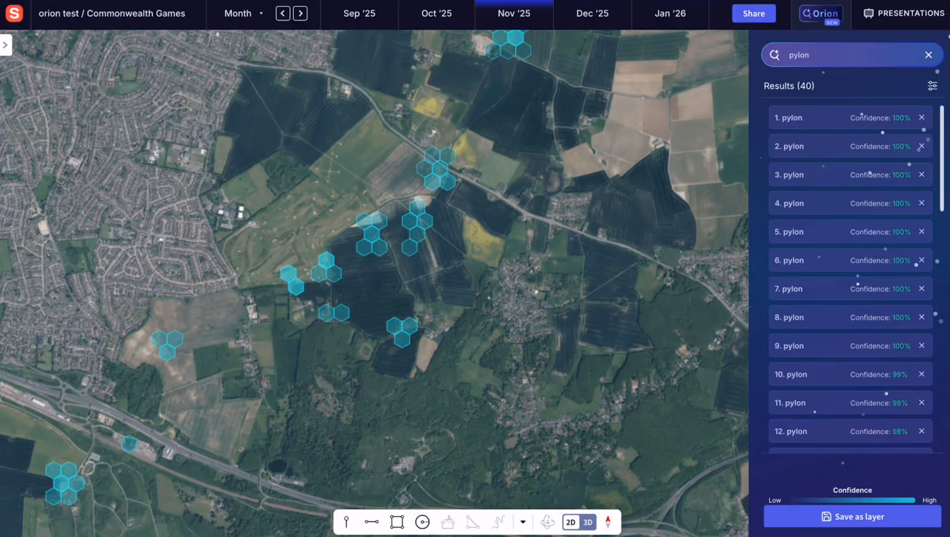Screen dimensions: 950x537
Task: Click the orbit view icon
Action: [x=547, y=522]
